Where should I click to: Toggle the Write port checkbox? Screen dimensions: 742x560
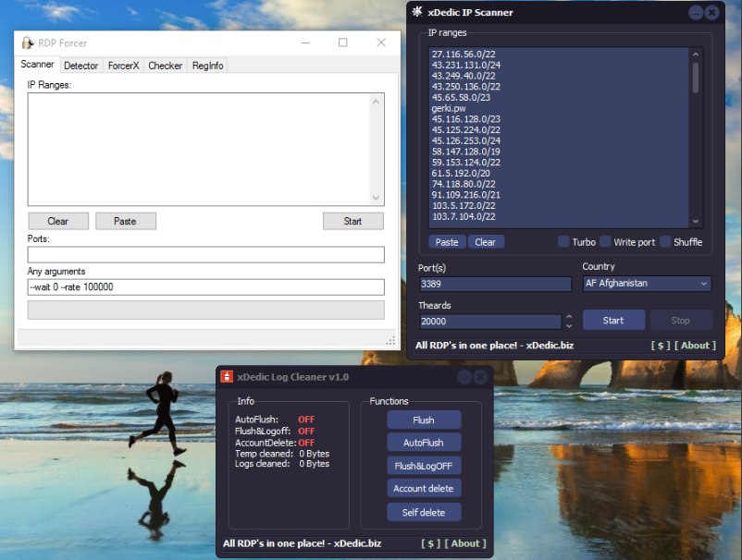606,242
